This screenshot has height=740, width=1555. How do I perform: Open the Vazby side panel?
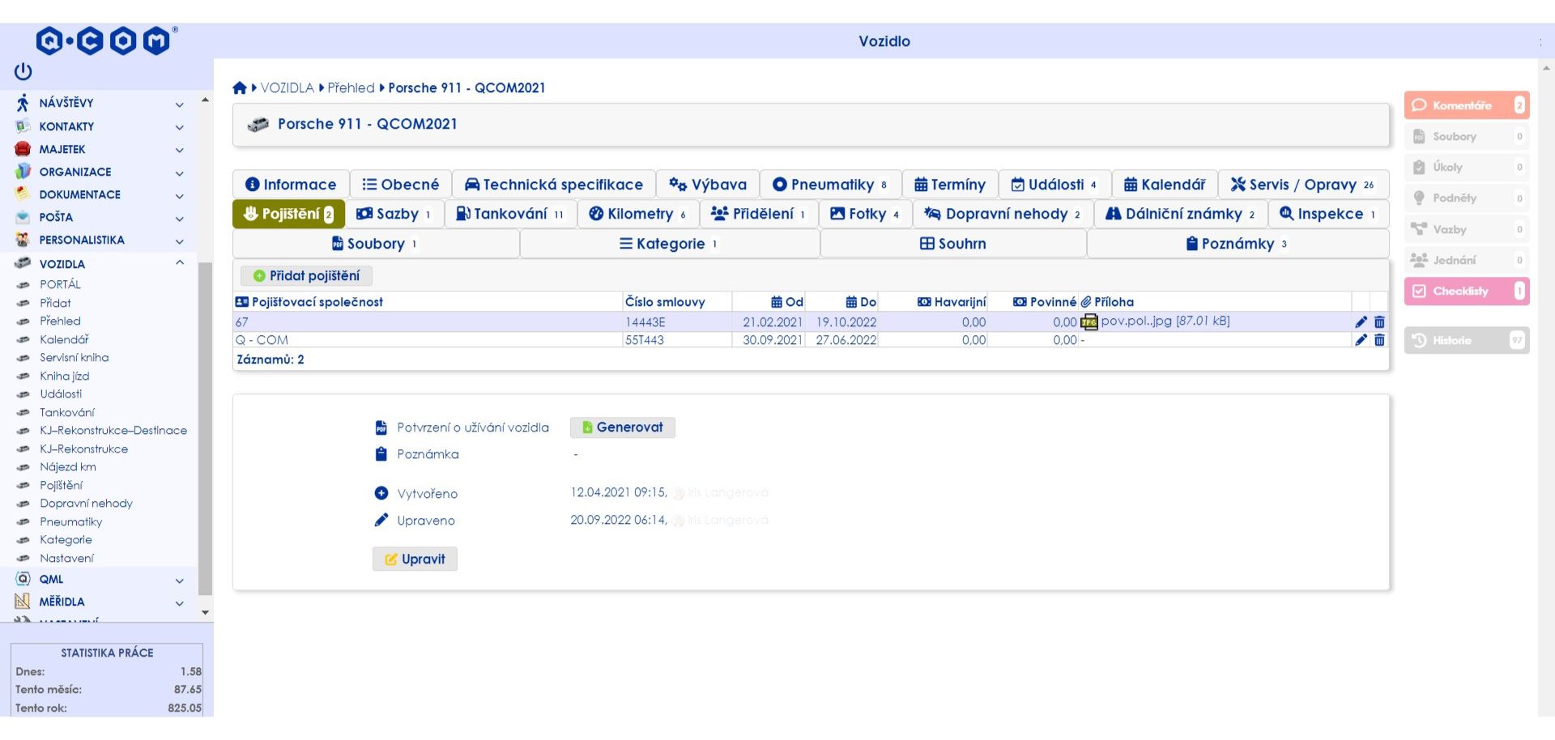pos(1466,229)
